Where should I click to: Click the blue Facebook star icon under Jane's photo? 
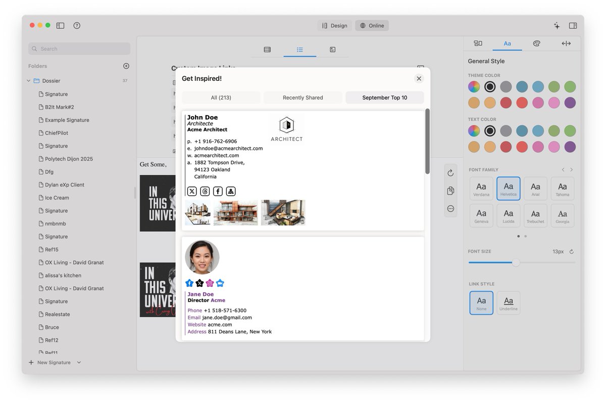[x=189, y=283]
